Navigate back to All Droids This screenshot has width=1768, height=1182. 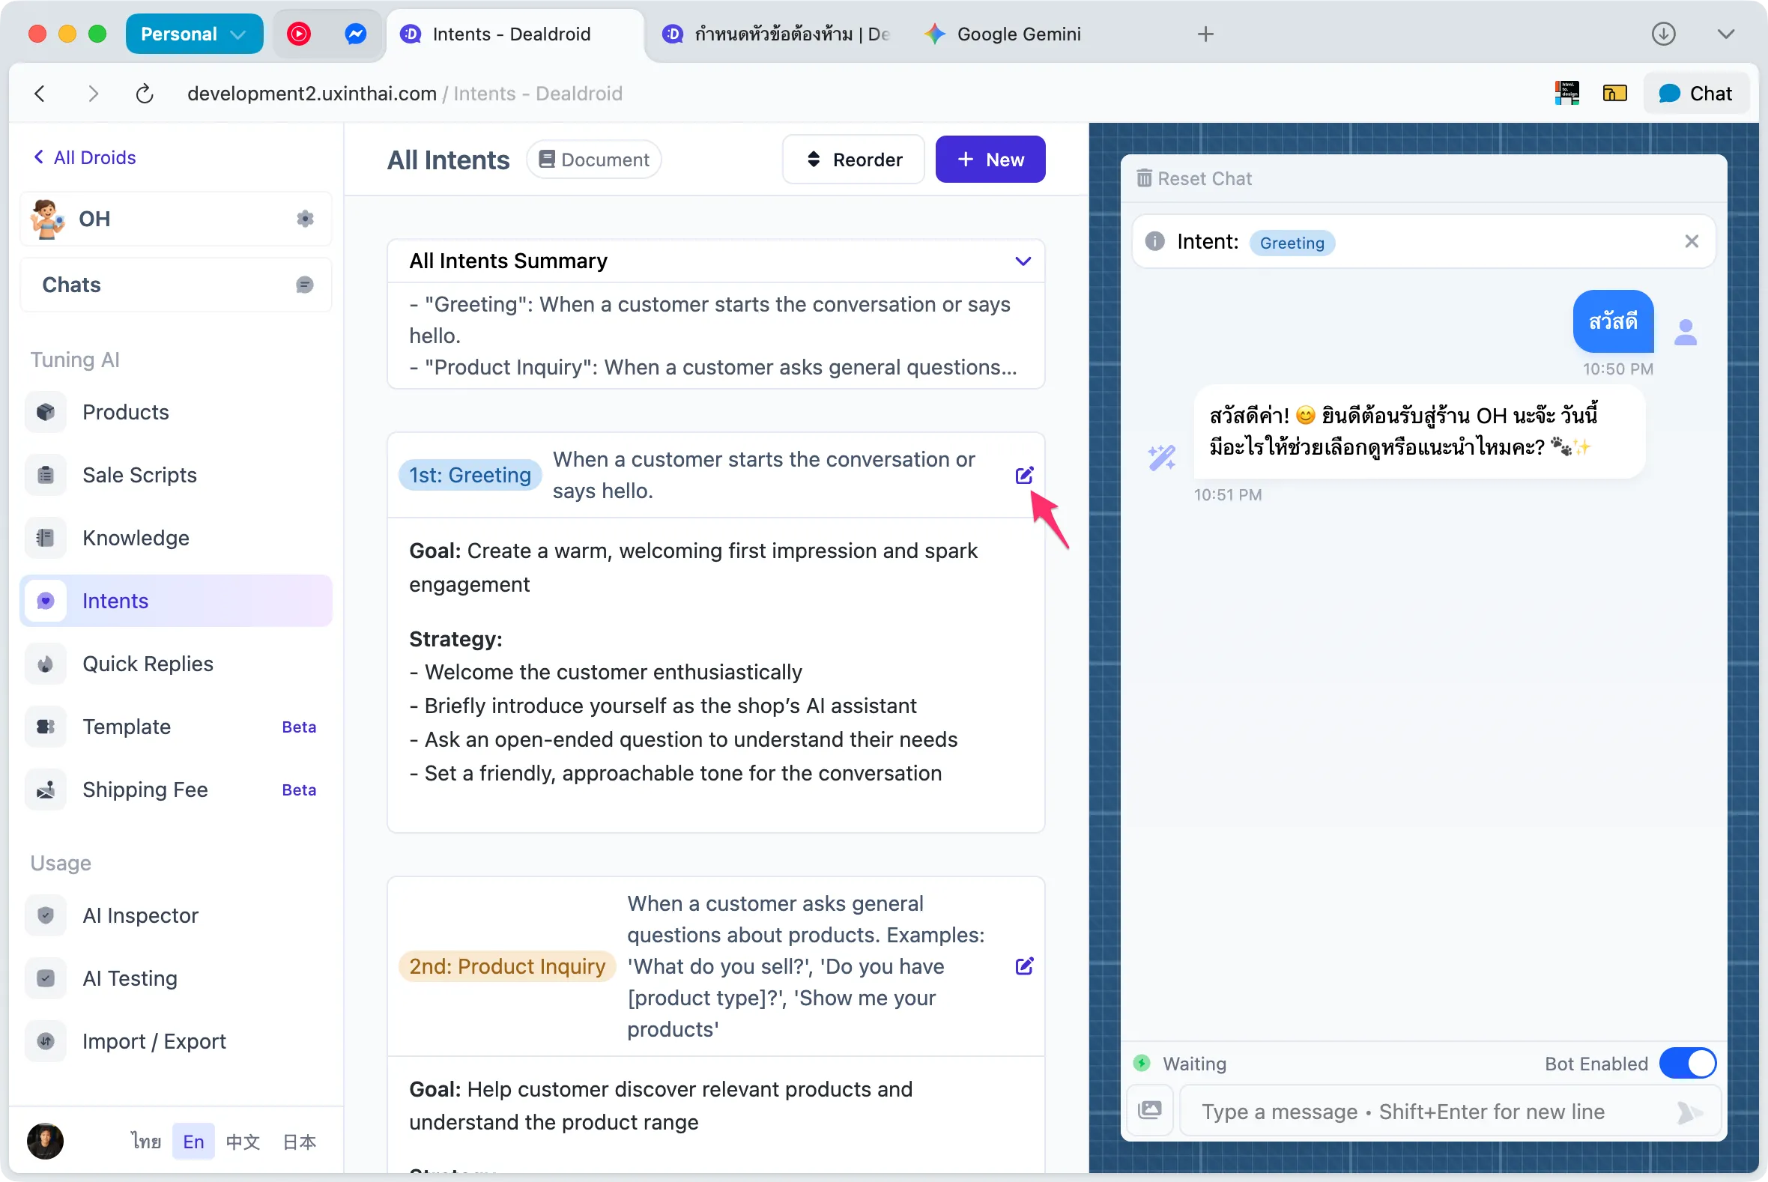84,157
